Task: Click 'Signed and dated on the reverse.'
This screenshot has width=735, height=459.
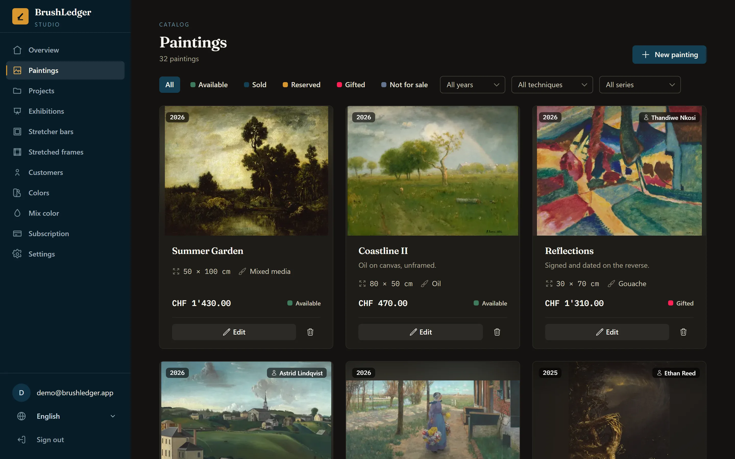Action: click(597, 265)
